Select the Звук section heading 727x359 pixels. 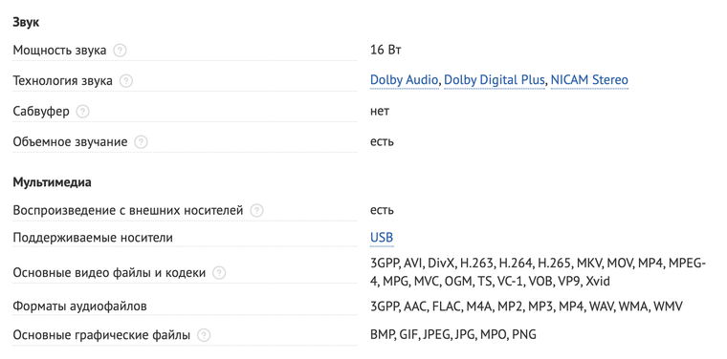[x=26, y=22]
